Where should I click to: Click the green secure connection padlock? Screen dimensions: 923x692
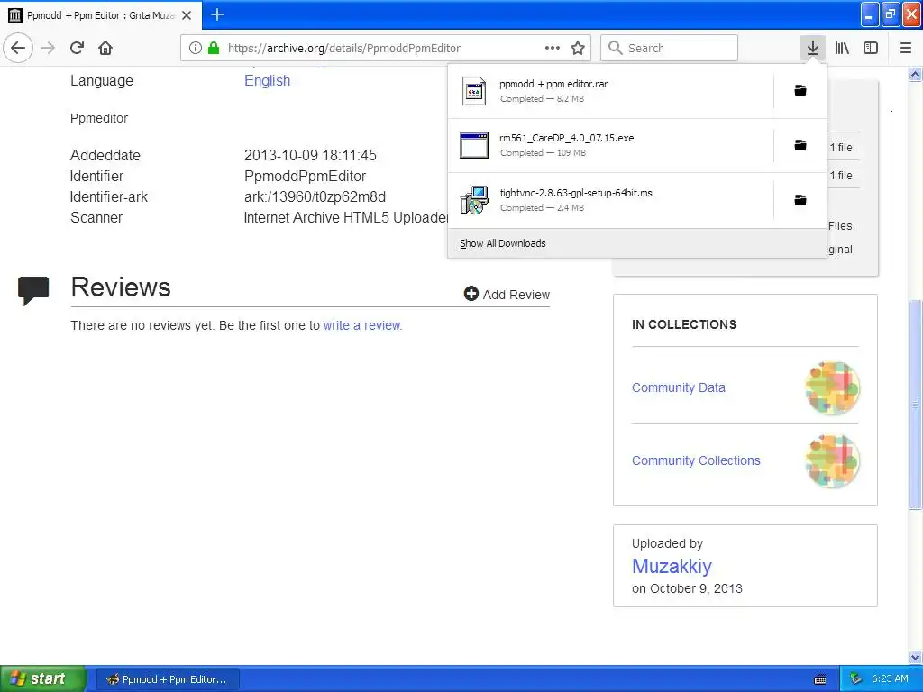(x=214, y=48)
